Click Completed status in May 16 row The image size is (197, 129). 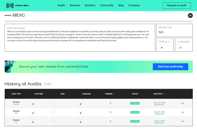click(135, 112)
